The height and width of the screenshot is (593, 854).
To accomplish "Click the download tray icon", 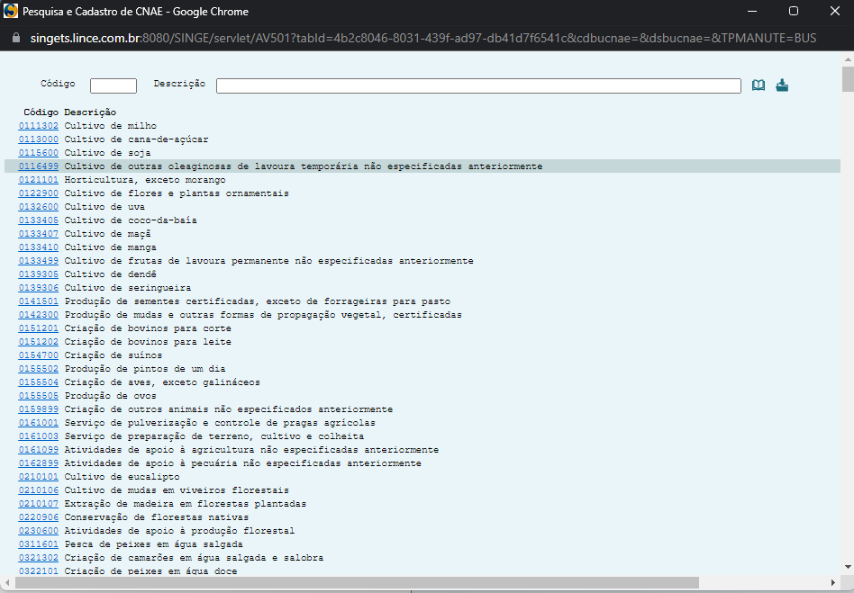I will coord(782,85).
